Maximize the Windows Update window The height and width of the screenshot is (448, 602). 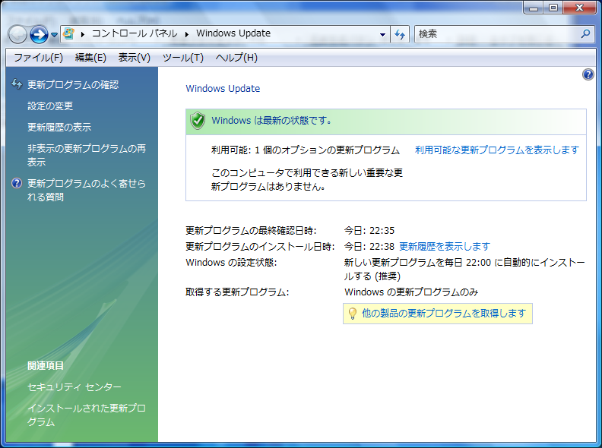(553, 8)
